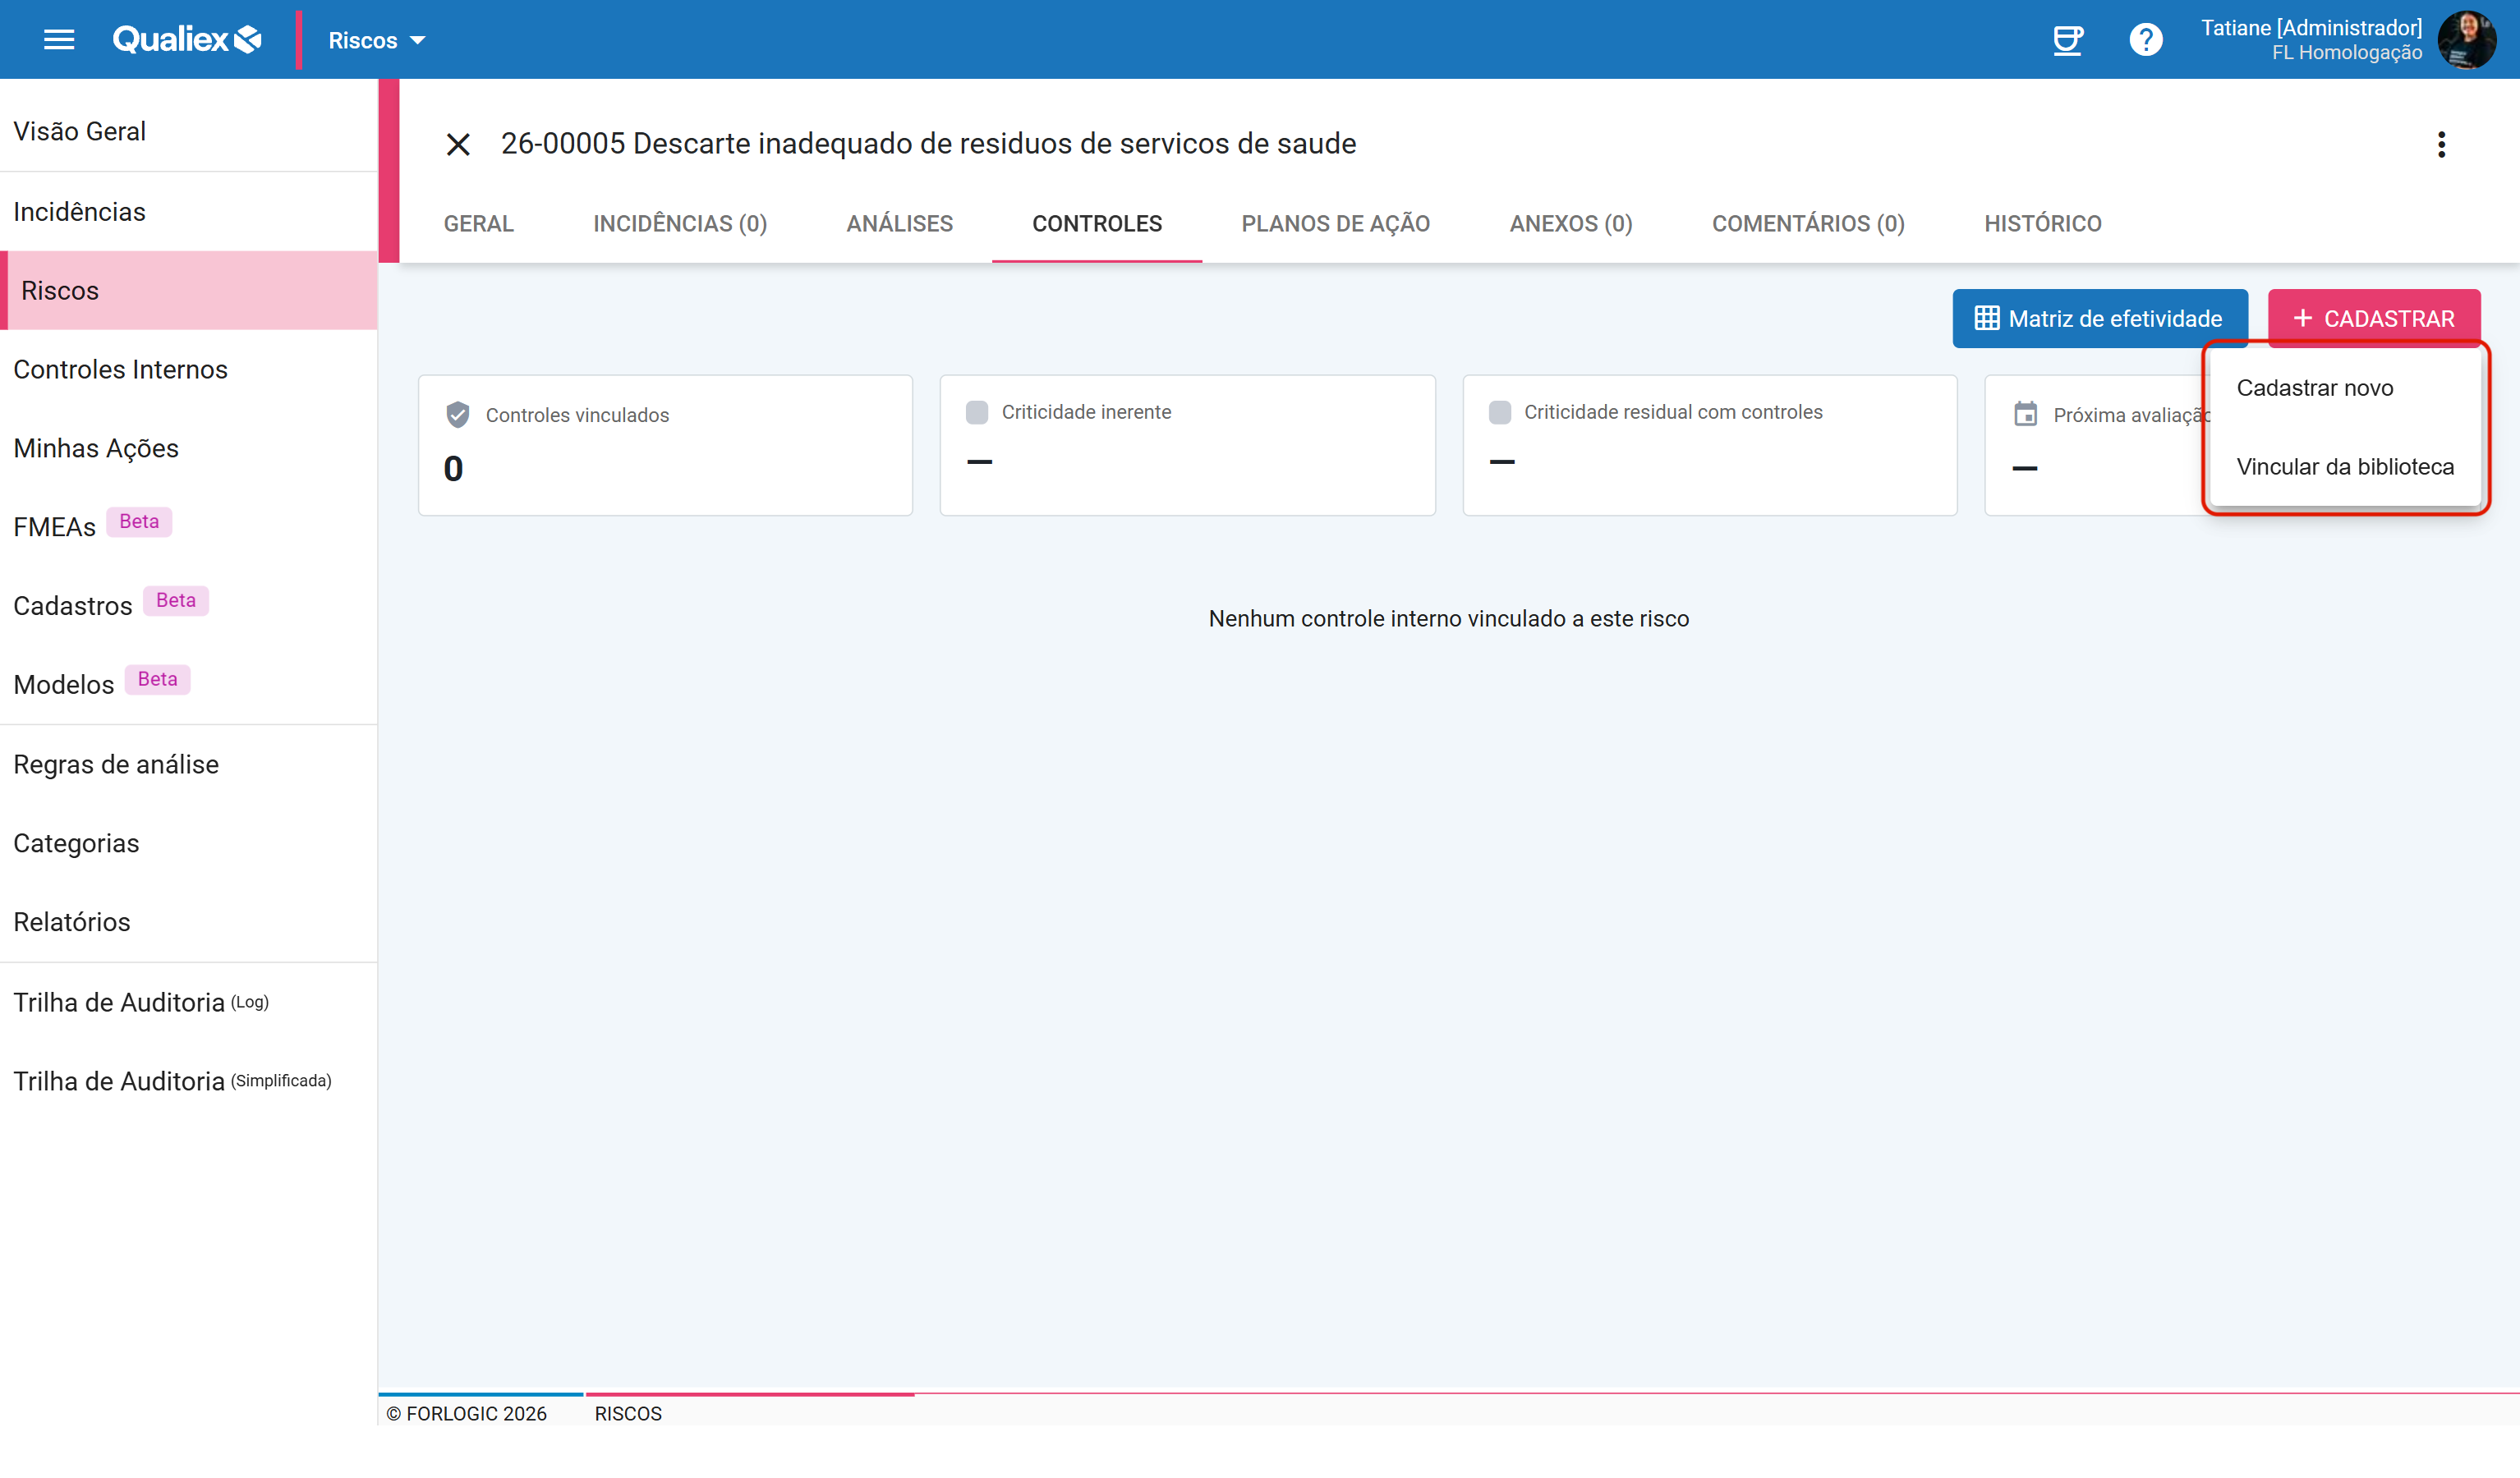The image size is (2520, 1478).
Task: Switch to the GERAL tab
Action: point(479,224)
